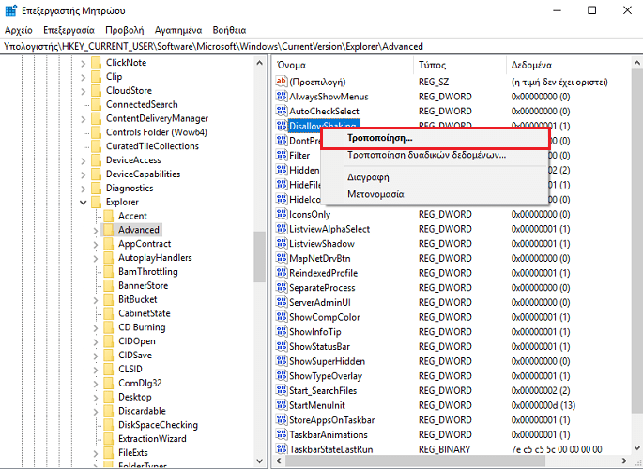Click the DWORD icon beside ListviewAlphaSelect
The height and width of the screenshot is (469, 643).
pos(282,229)
